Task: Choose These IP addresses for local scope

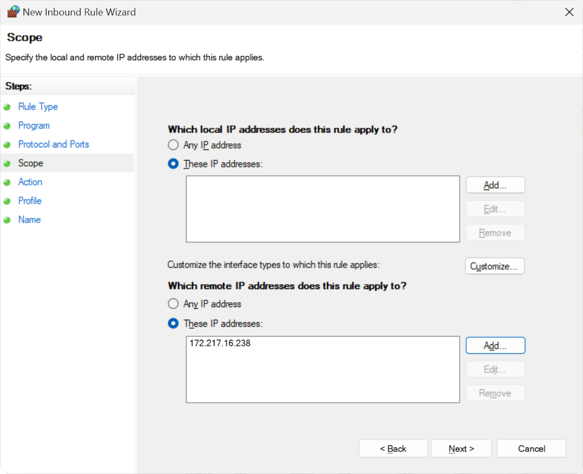Action: click(173, 164)
